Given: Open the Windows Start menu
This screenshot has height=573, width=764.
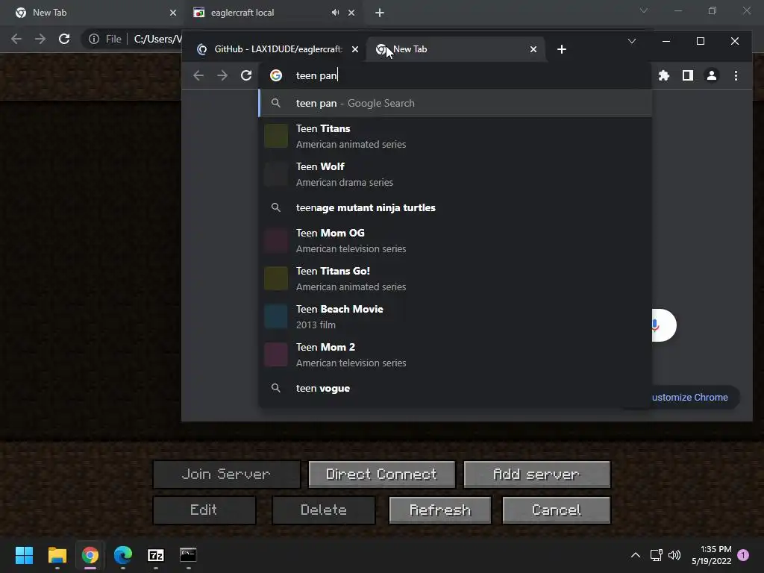Looking at the screenshot, I should 24,555.
